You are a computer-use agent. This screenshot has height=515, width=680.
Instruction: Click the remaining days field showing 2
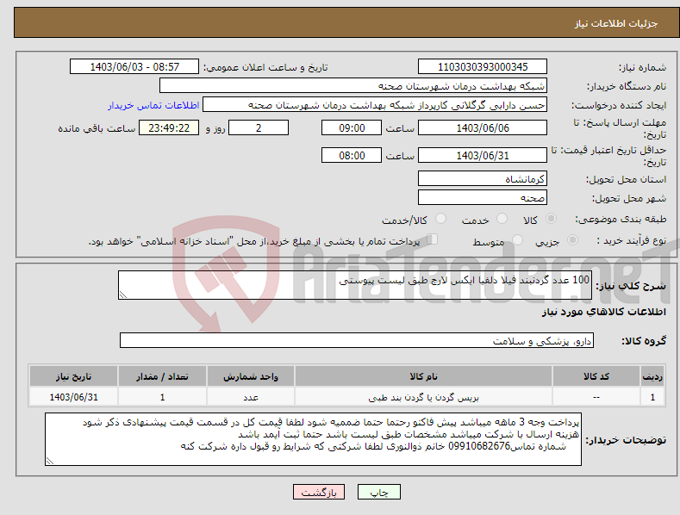pos(259,127)
